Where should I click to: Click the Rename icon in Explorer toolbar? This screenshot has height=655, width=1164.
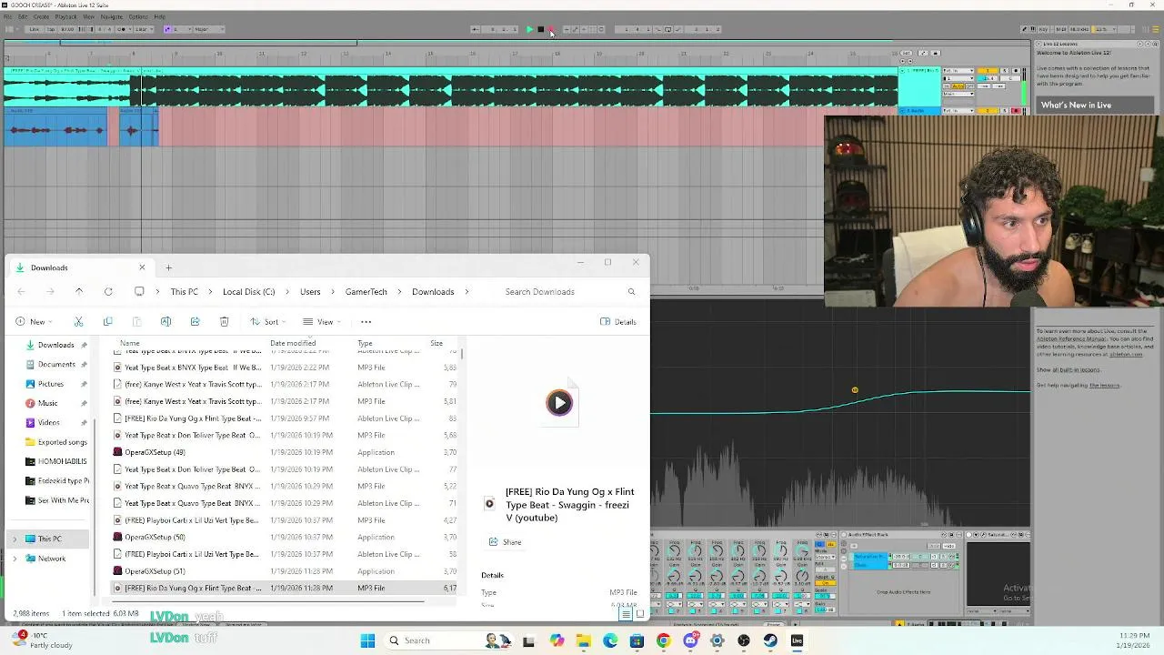166,321
